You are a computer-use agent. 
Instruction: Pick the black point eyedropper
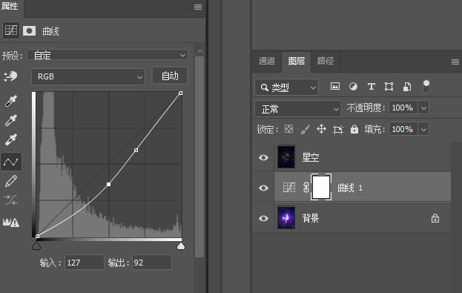coord(11,101)
